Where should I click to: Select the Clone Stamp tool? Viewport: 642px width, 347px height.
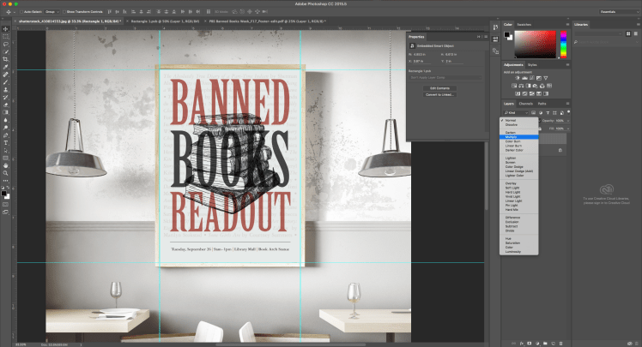pos(6,89)
